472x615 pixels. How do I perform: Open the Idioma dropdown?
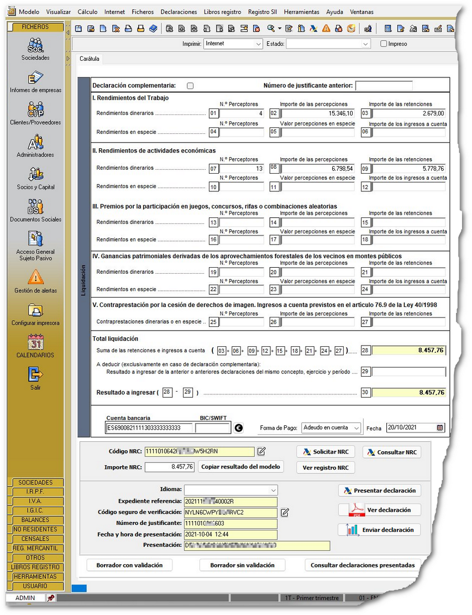[231, 490]
